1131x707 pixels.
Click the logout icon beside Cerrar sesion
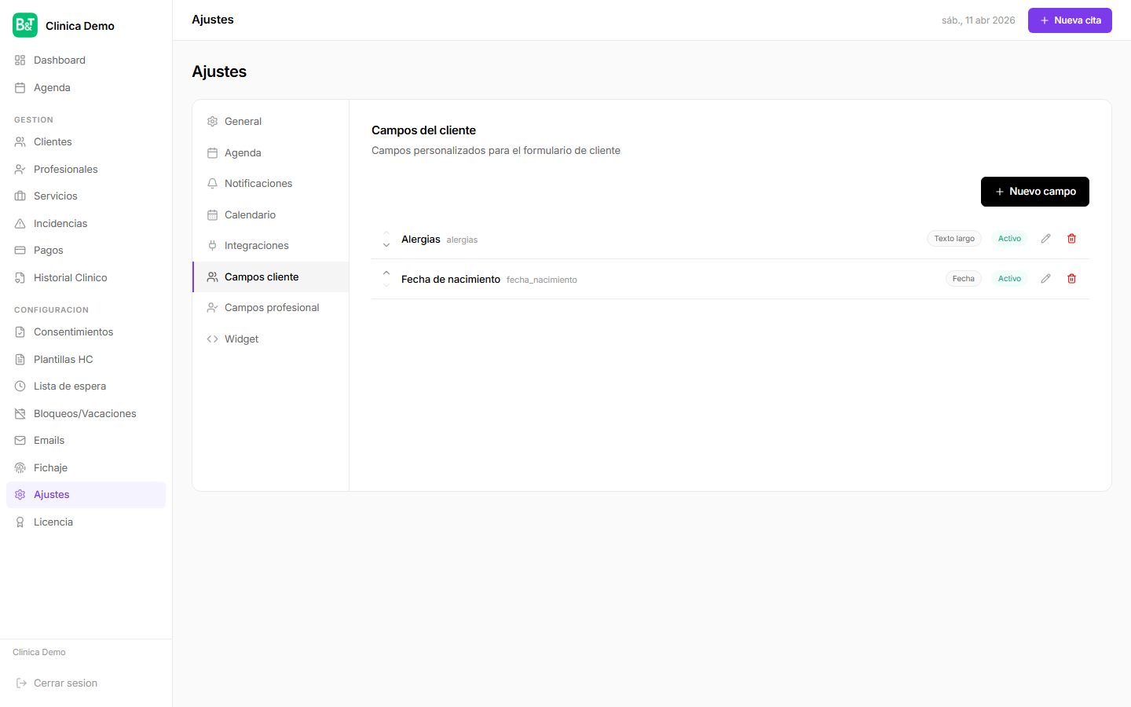point(22,683)
